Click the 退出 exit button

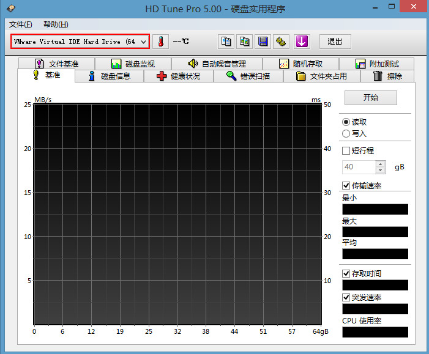point(335,42)
